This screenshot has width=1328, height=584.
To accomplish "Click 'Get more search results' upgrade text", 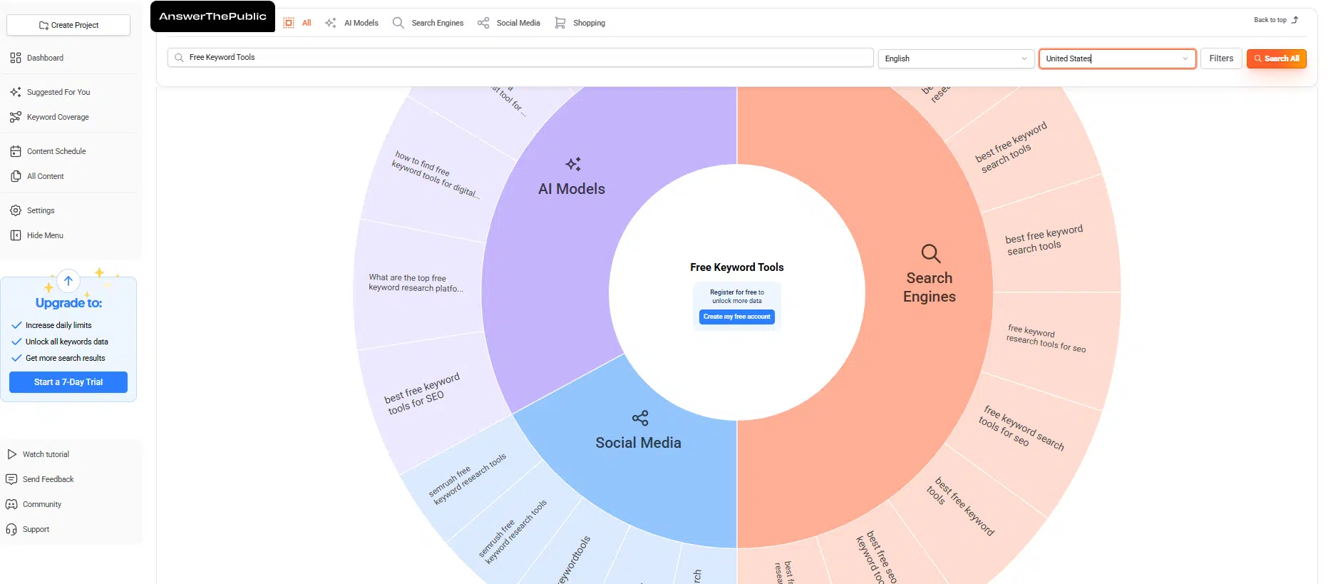I will 66,358.
